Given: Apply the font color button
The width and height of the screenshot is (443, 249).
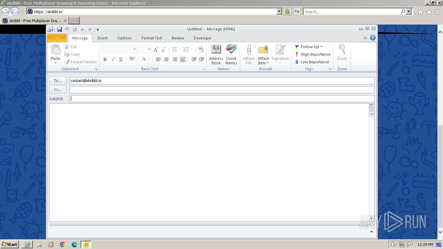Looking at the screenshot, I should (x=144, y=59).
